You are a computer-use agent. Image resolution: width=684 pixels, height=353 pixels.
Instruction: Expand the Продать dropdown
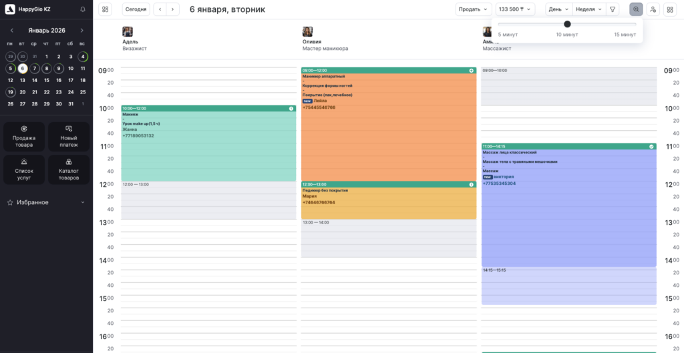474,9
